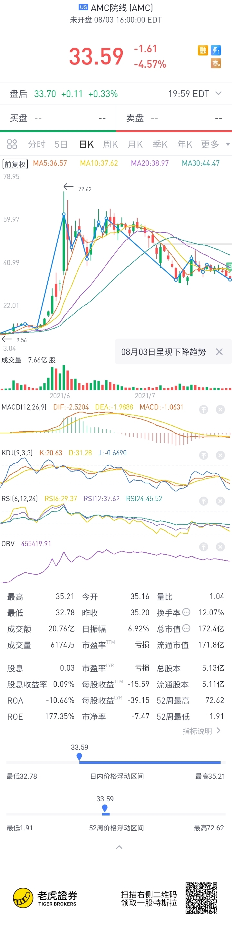232x939 pixels.
Task: Open the 更多 chart period dropdown
Action: pyautogui.click(x=215, y=144)
